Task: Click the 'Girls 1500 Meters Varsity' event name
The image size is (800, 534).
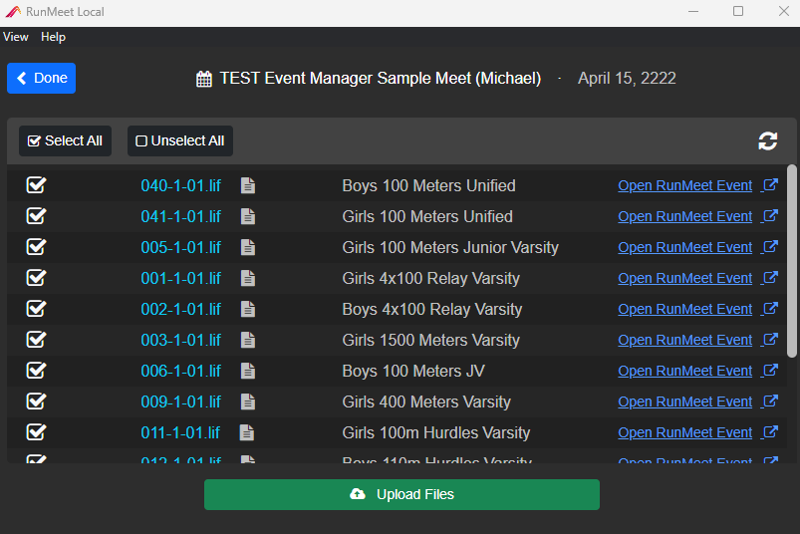Action: (x=430, y=340)
